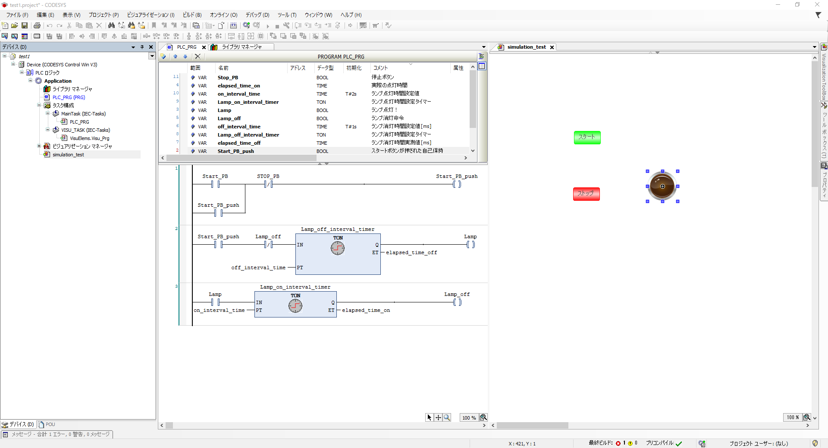
Task: Click the move-down arrow in declaration editor
Action: click(185, 56)
